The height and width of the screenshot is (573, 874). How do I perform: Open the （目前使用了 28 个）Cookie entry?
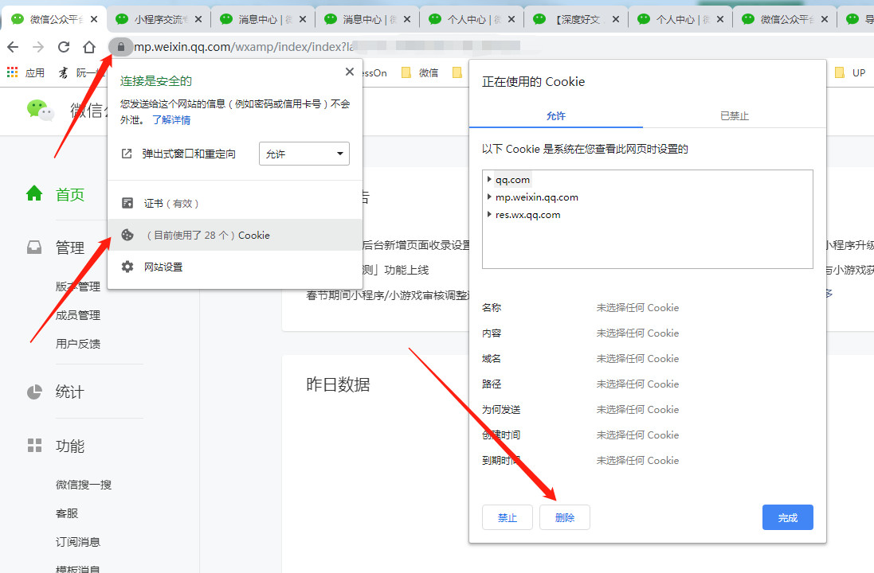coord(235,235)
